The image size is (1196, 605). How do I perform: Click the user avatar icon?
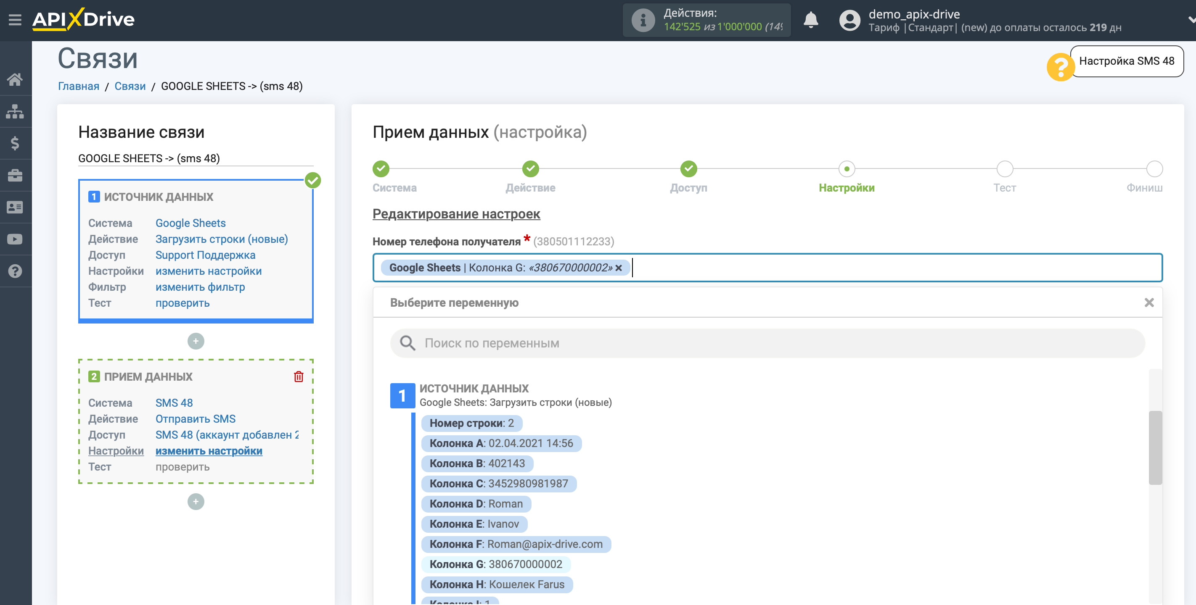coord(849,20)
